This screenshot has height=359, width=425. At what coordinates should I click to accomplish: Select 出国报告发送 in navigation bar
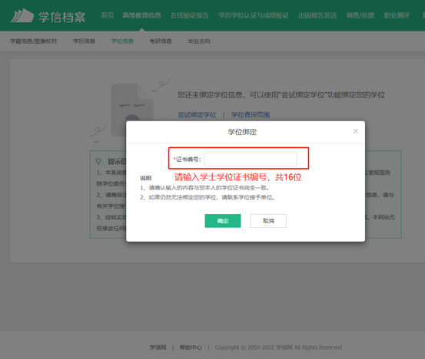point(317,15)
